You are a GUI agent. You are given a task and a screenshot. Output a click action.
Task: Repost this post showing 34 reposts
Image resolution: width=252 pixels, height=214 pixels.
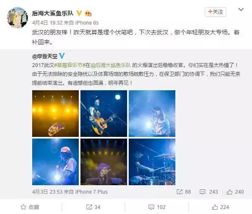tap(93, 207)
